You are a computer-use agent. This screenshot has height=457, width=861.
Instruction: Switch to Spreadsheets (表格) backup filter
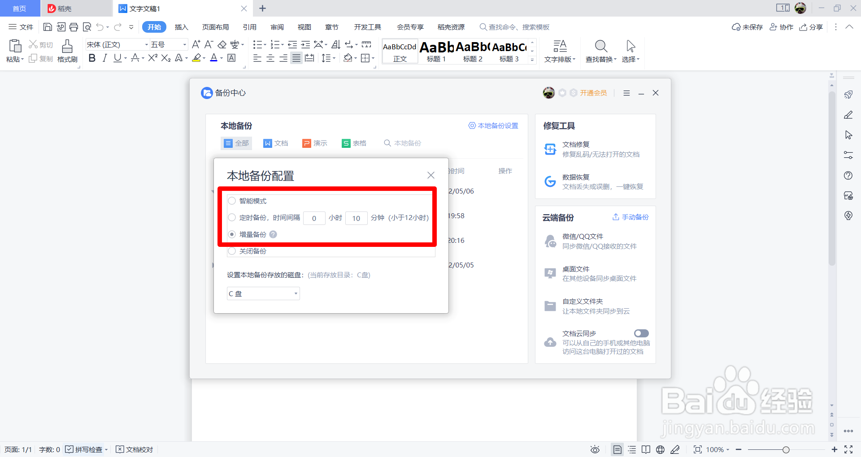point(354,143)
